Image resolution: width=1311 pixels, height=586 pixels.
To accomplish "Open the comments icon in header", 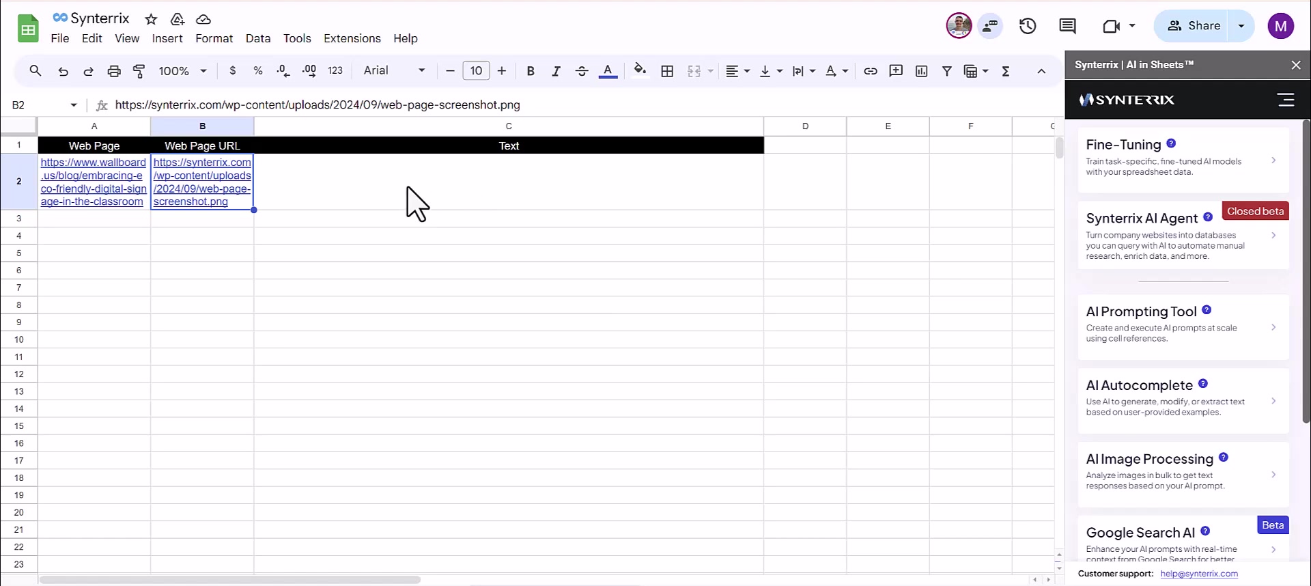I will 1067,26.
